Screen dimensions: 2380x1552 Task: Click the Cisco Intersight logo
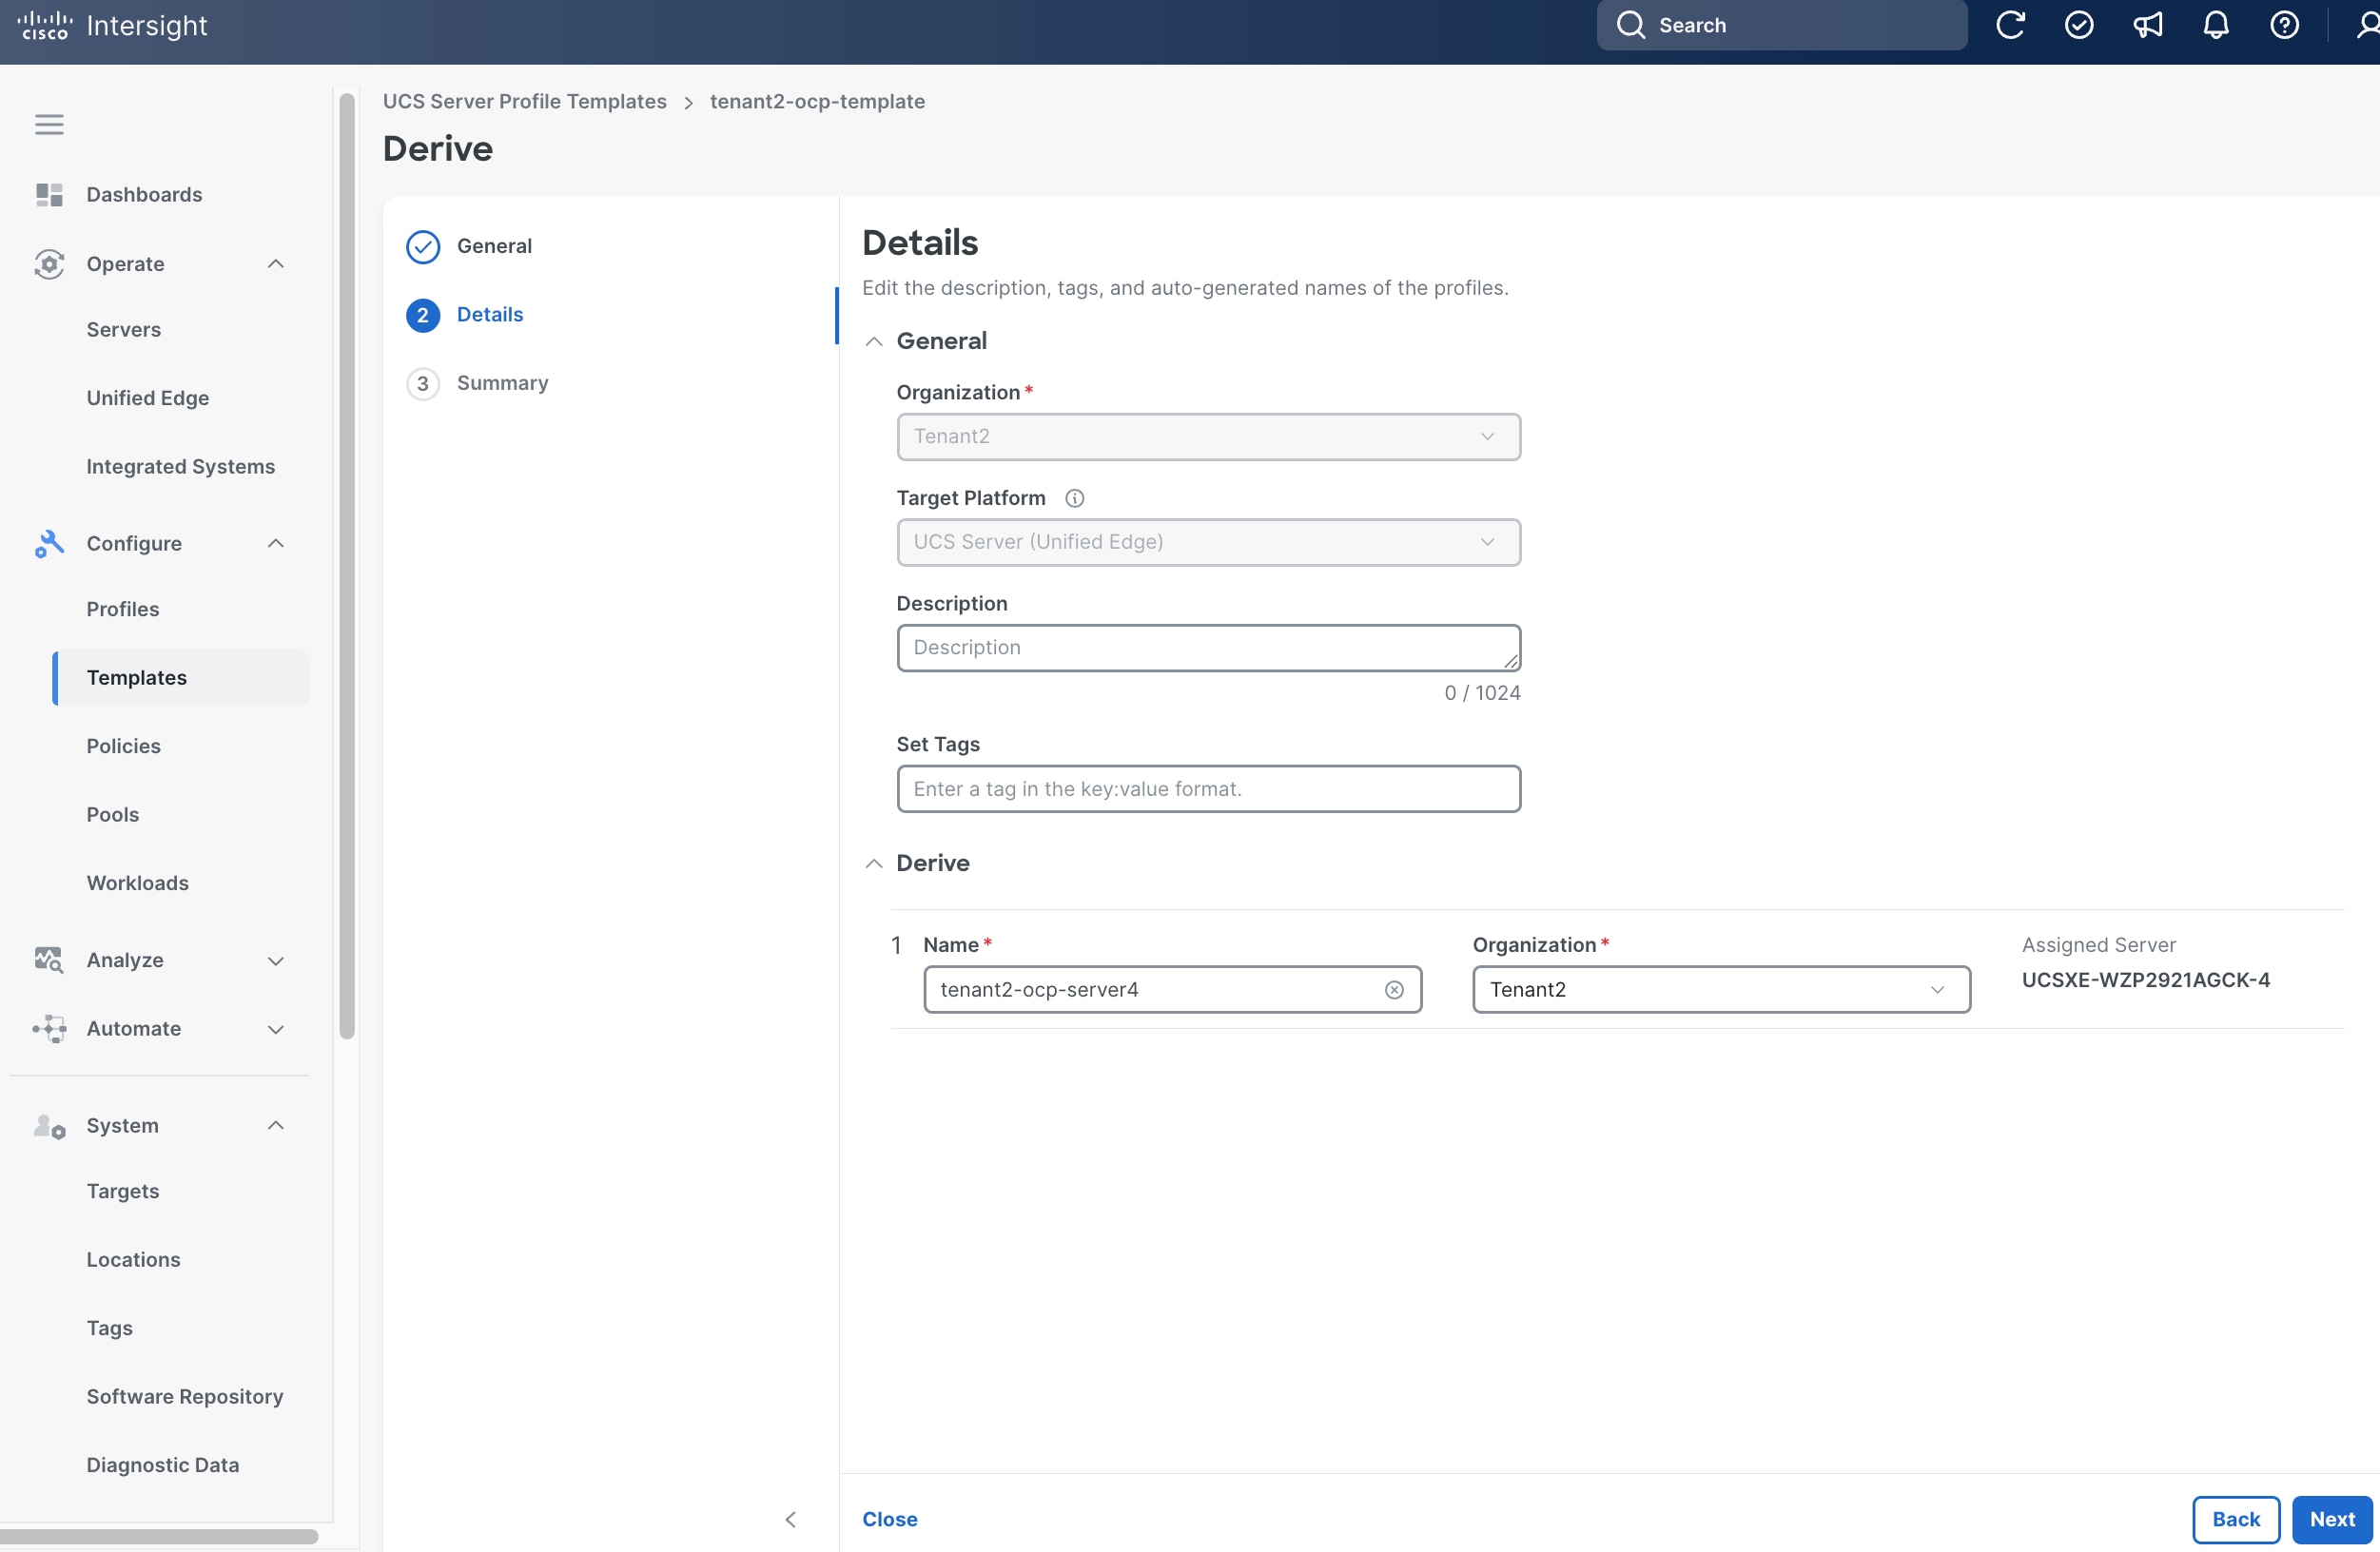112,25
